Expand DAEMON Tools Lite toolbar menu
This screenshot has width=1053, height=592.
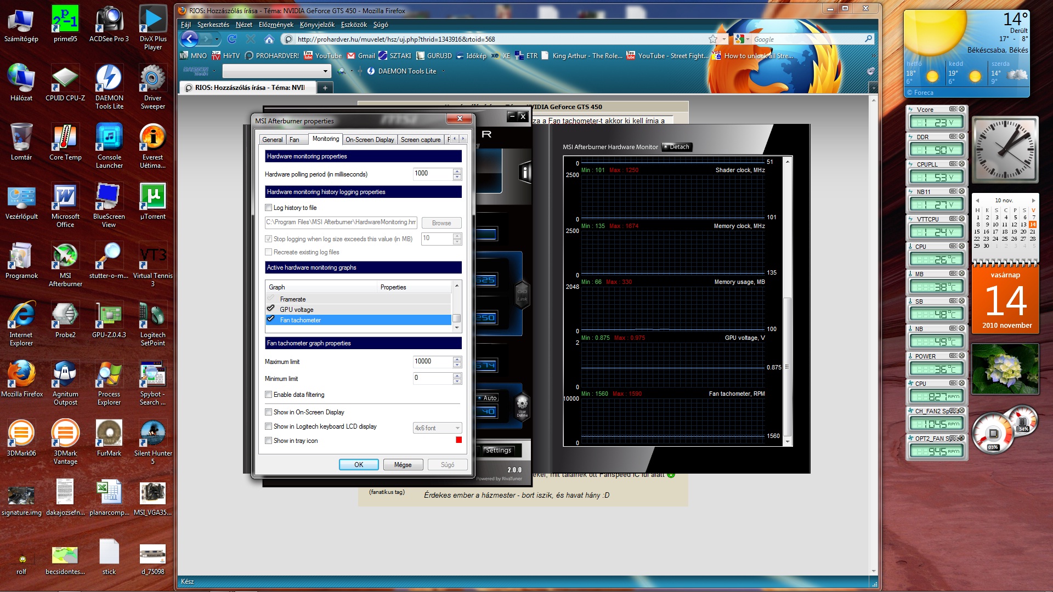pos(443,71)
